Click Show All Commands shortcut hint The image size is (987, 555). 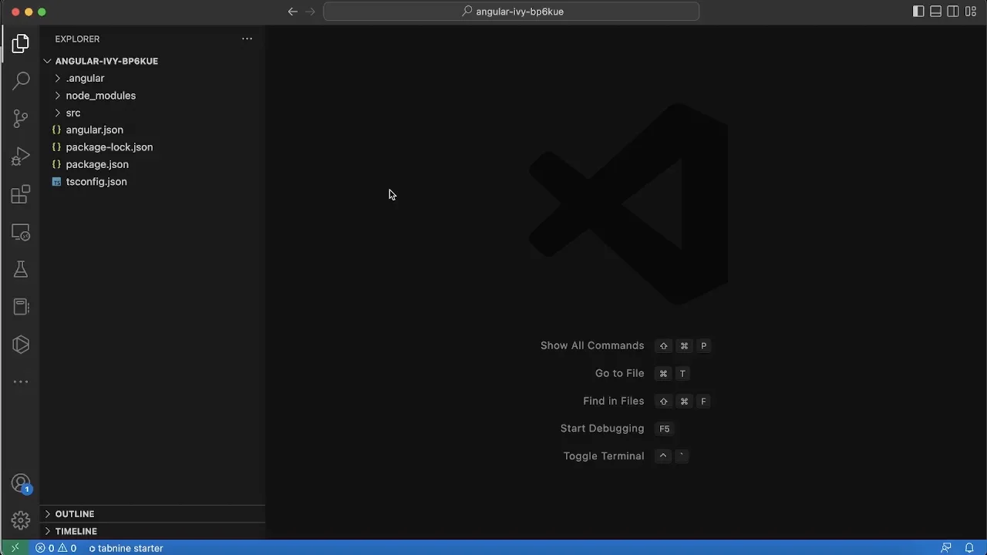pyautogui.click(x=592, y=345)
